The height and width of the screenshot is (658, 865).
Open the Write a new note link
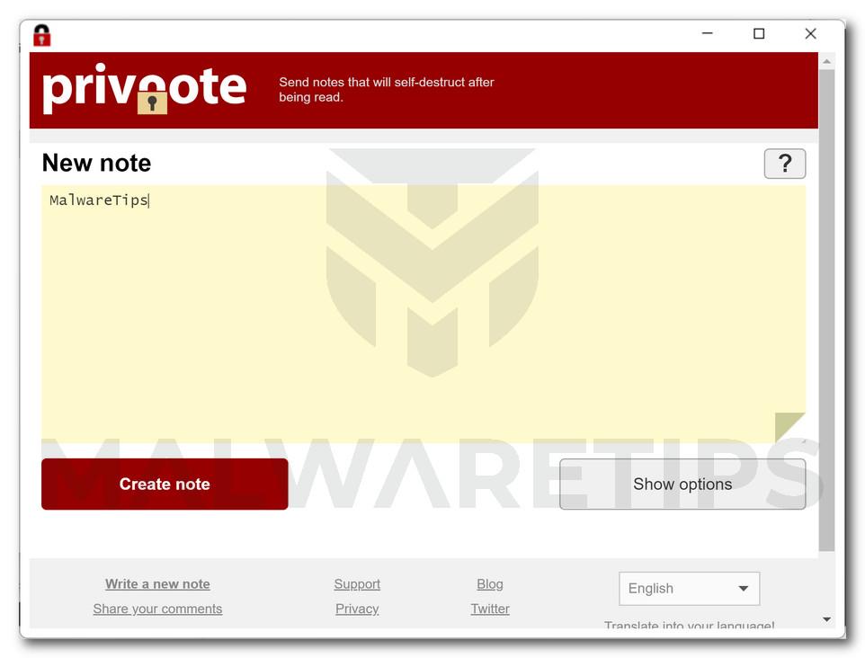coord(157,583)
